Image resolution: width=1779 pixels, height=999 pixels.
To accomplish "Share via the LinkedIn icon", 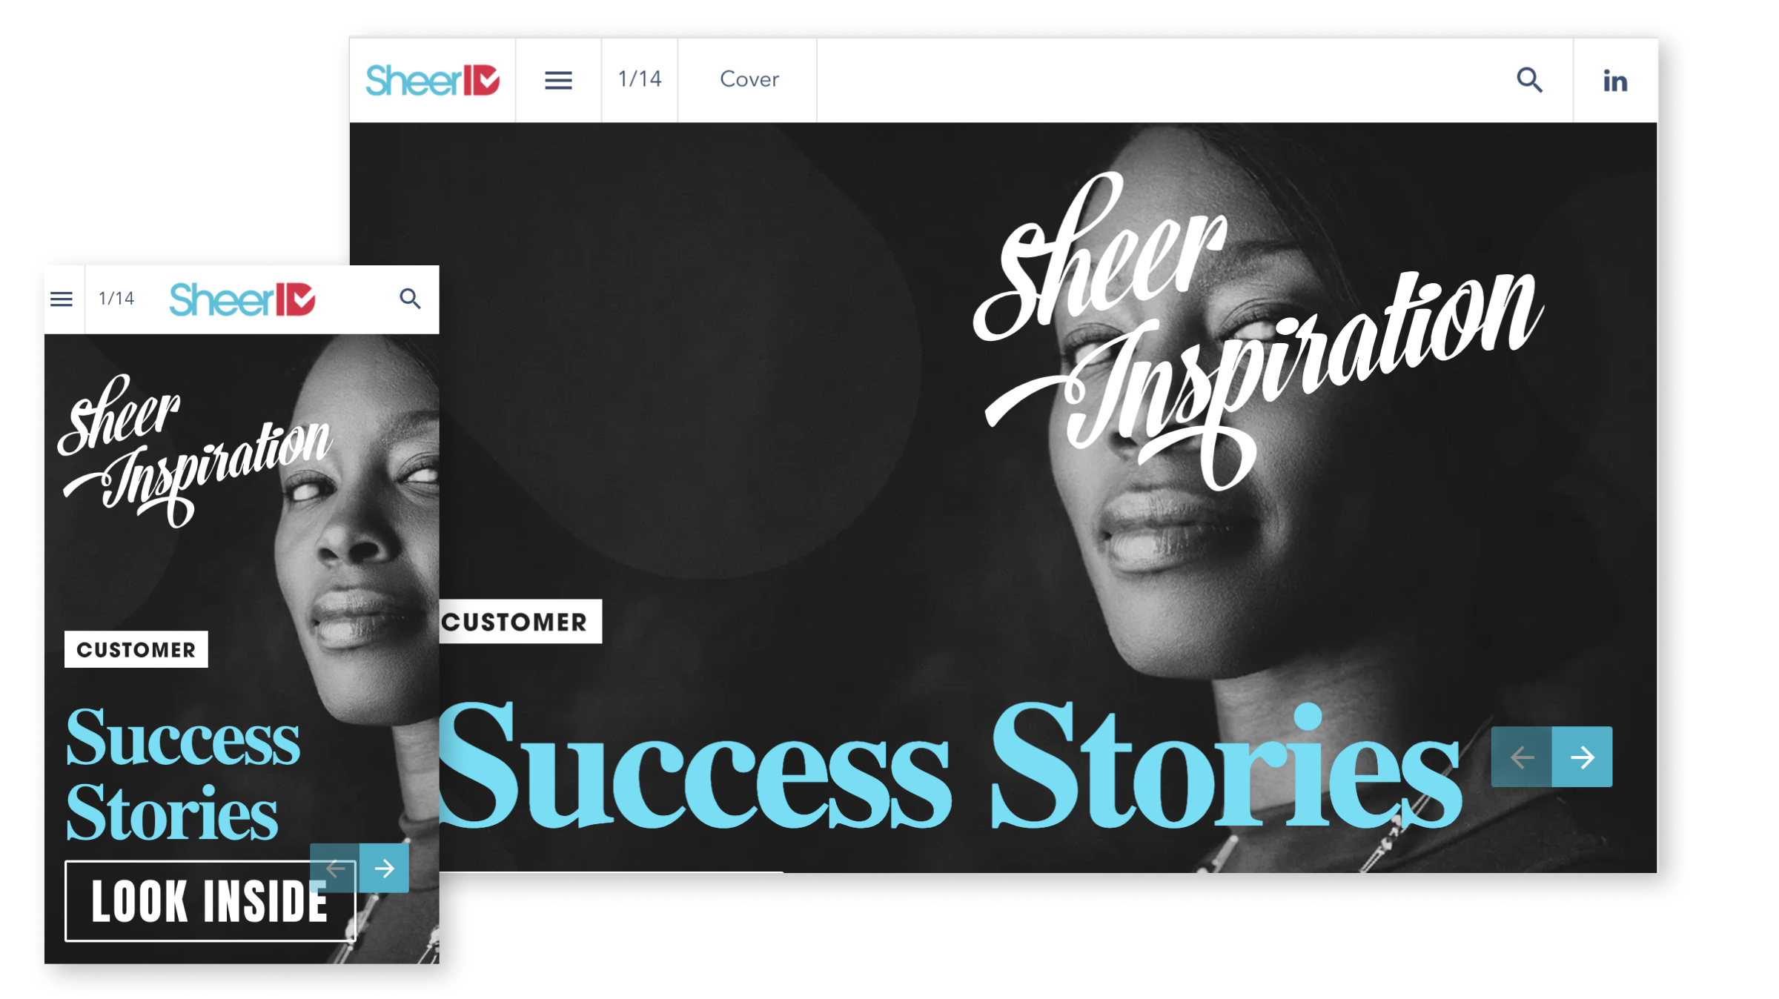I will 1615,80.
